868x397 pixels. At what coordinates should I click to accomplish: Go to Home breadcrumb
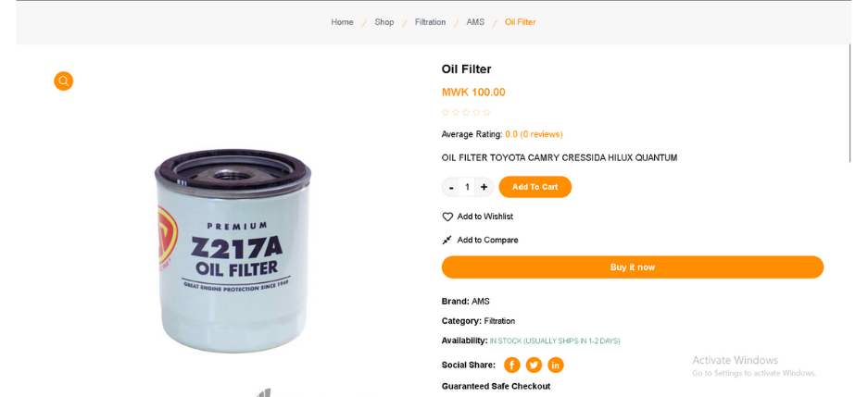point(342,22)
